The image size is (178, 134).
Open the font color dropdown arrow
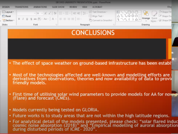56,19
